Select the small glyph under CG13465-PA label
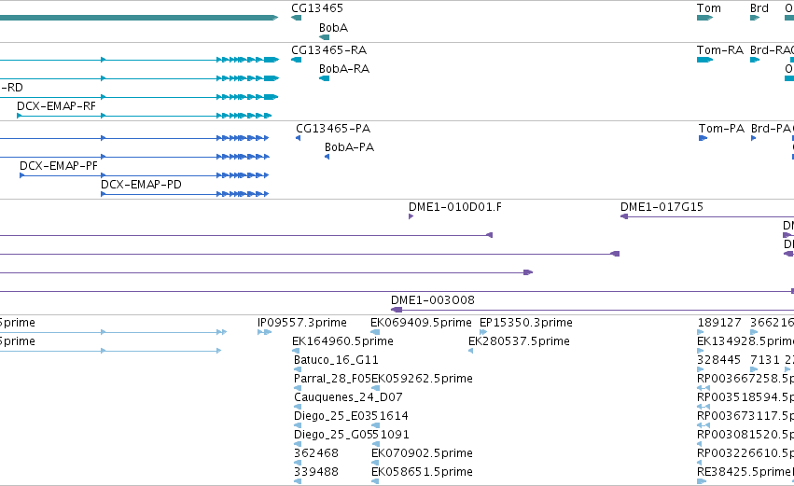Screen dimensions: 794x486 point(299,138)
